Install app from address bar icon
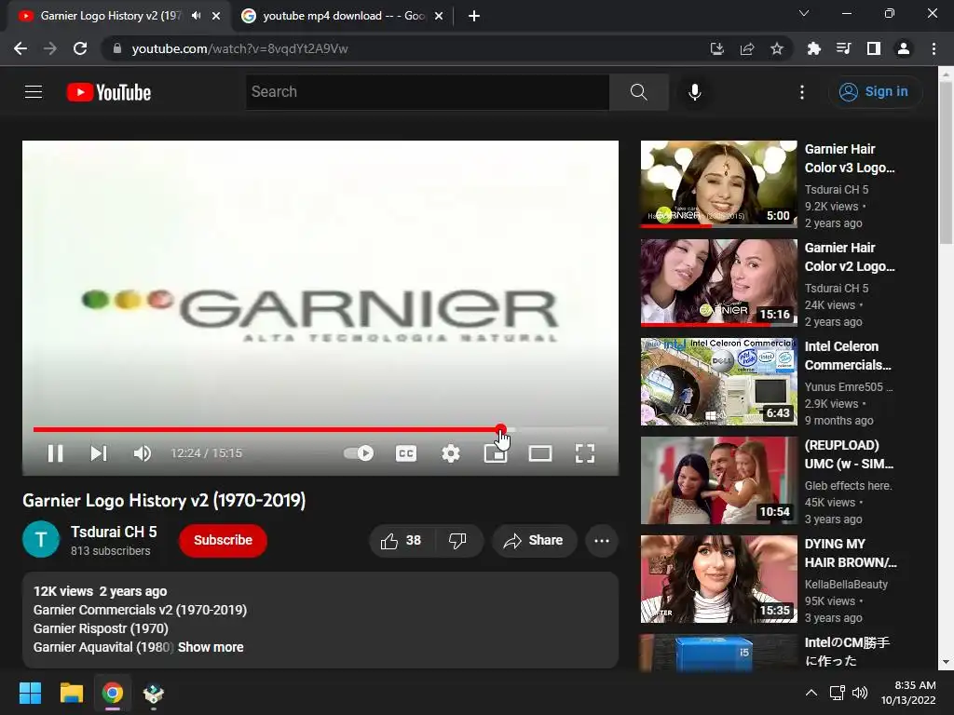This screenshot has width=954, height=715. [x=717, y=48]
